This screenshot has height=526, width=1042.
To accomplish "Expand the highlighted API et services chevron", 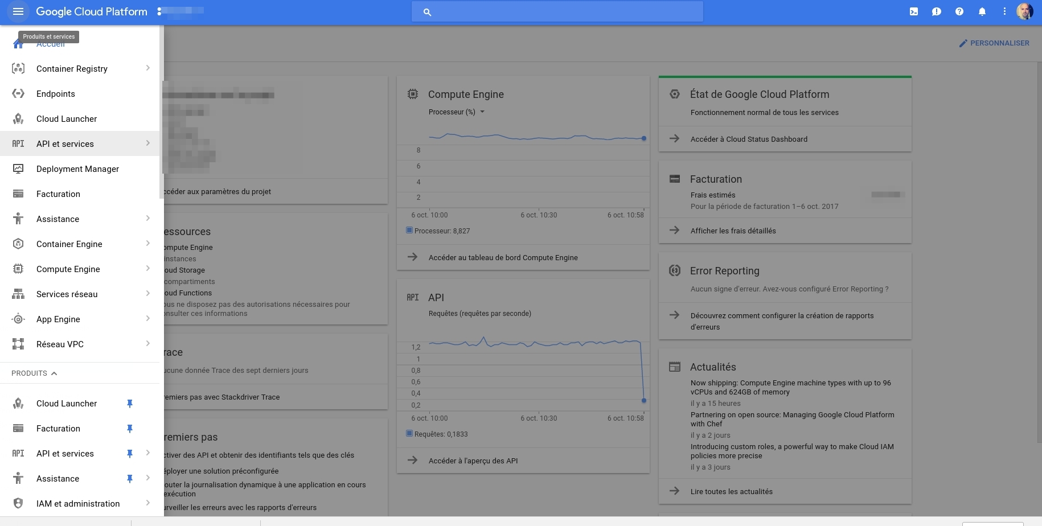I will pyautogui.click(x=147, y=143).
